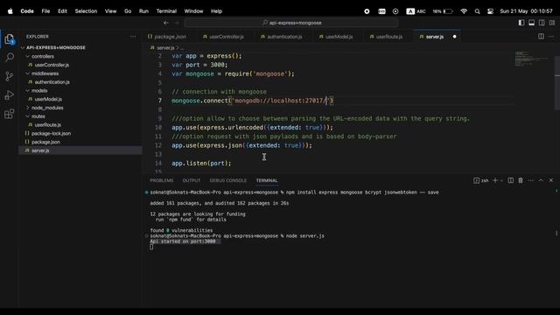Image resolution: width=560 pixels, height=315 pixels.
Task: Open userRoute.js in the file tree
Action: pos(48,125)
